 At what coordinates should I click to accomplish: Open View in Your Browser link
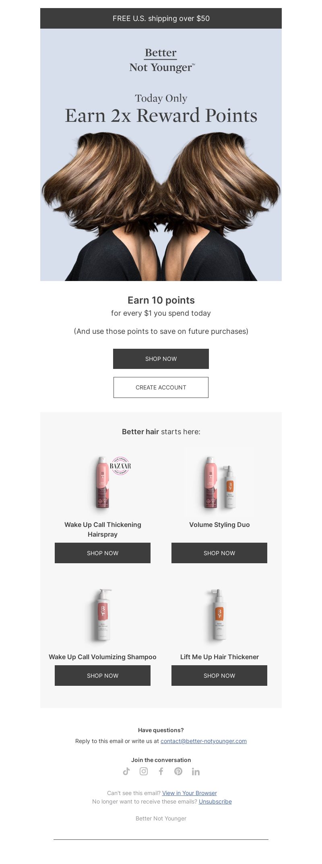[190, 793]
